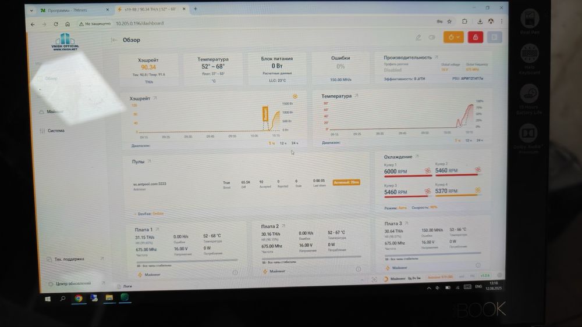
Task: Open Майнинг sidebar menu item
Action: click(52, 112)
